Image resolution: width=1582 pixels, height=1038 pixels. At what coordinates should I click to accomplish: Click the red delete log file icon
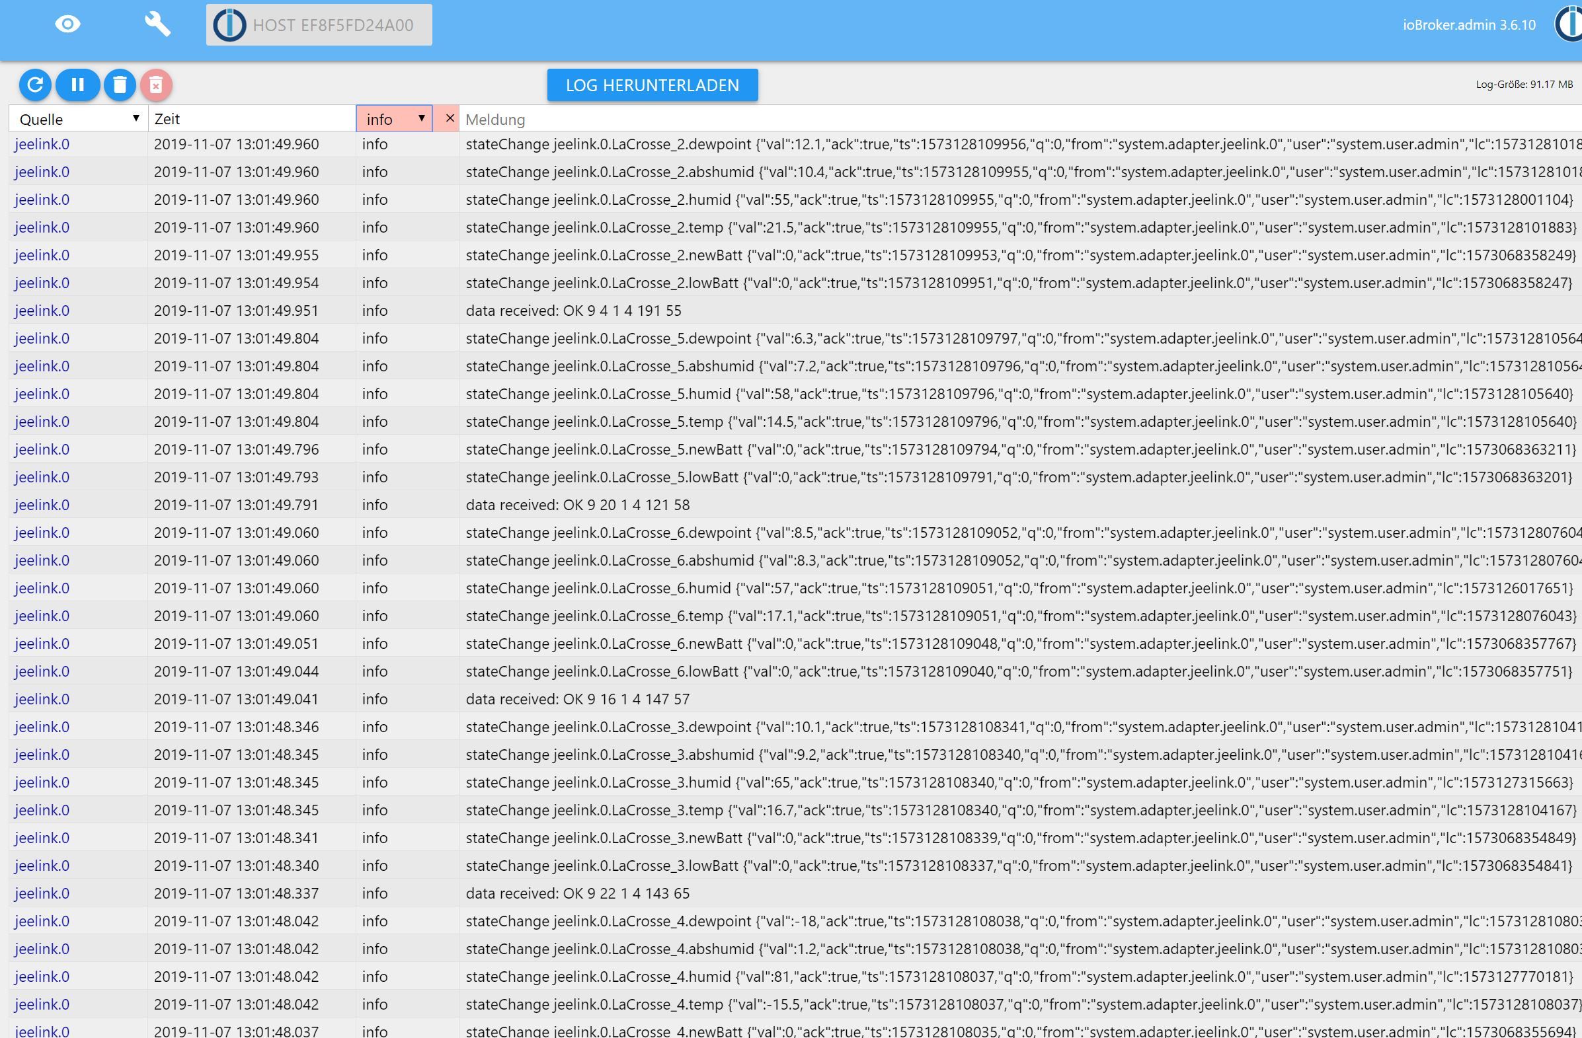(156, 85)
